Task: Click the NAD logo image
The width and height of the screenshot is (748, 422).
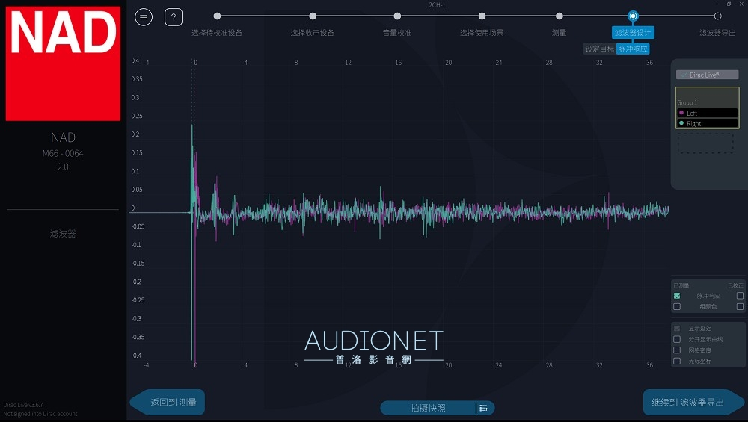Action: tap(63, 63)
